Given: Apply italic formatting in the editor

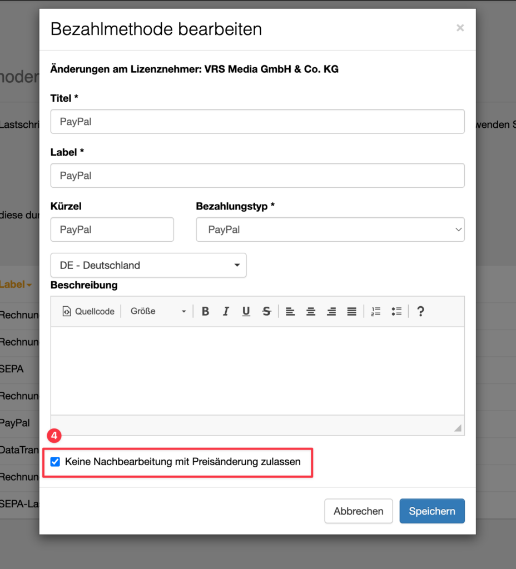Looking at the screenshot, I should (226, 311).
